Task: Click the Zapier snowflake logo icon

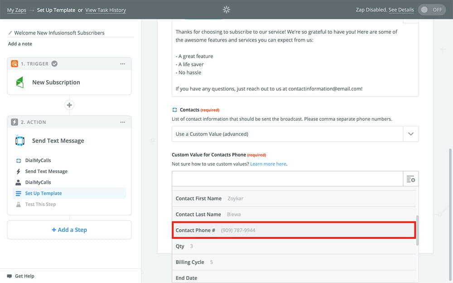Action: 226,10
